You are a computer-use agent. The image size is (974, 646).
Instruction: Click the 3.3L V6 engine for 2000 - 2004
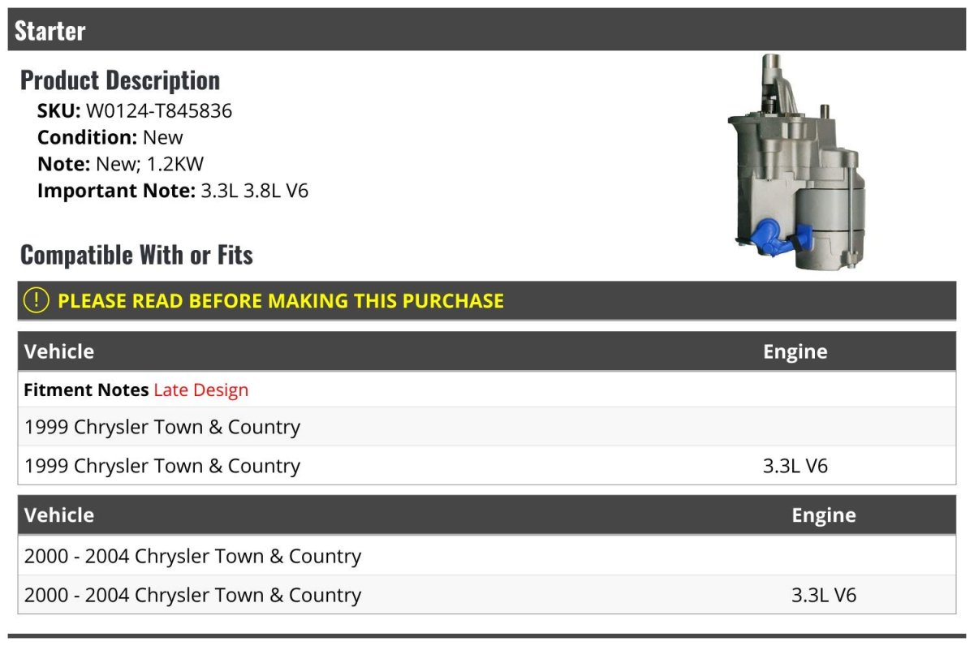tap(823, 595)
